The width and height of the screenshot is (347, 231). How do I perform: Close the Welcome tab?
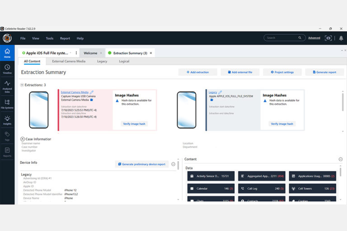point(101,53)
